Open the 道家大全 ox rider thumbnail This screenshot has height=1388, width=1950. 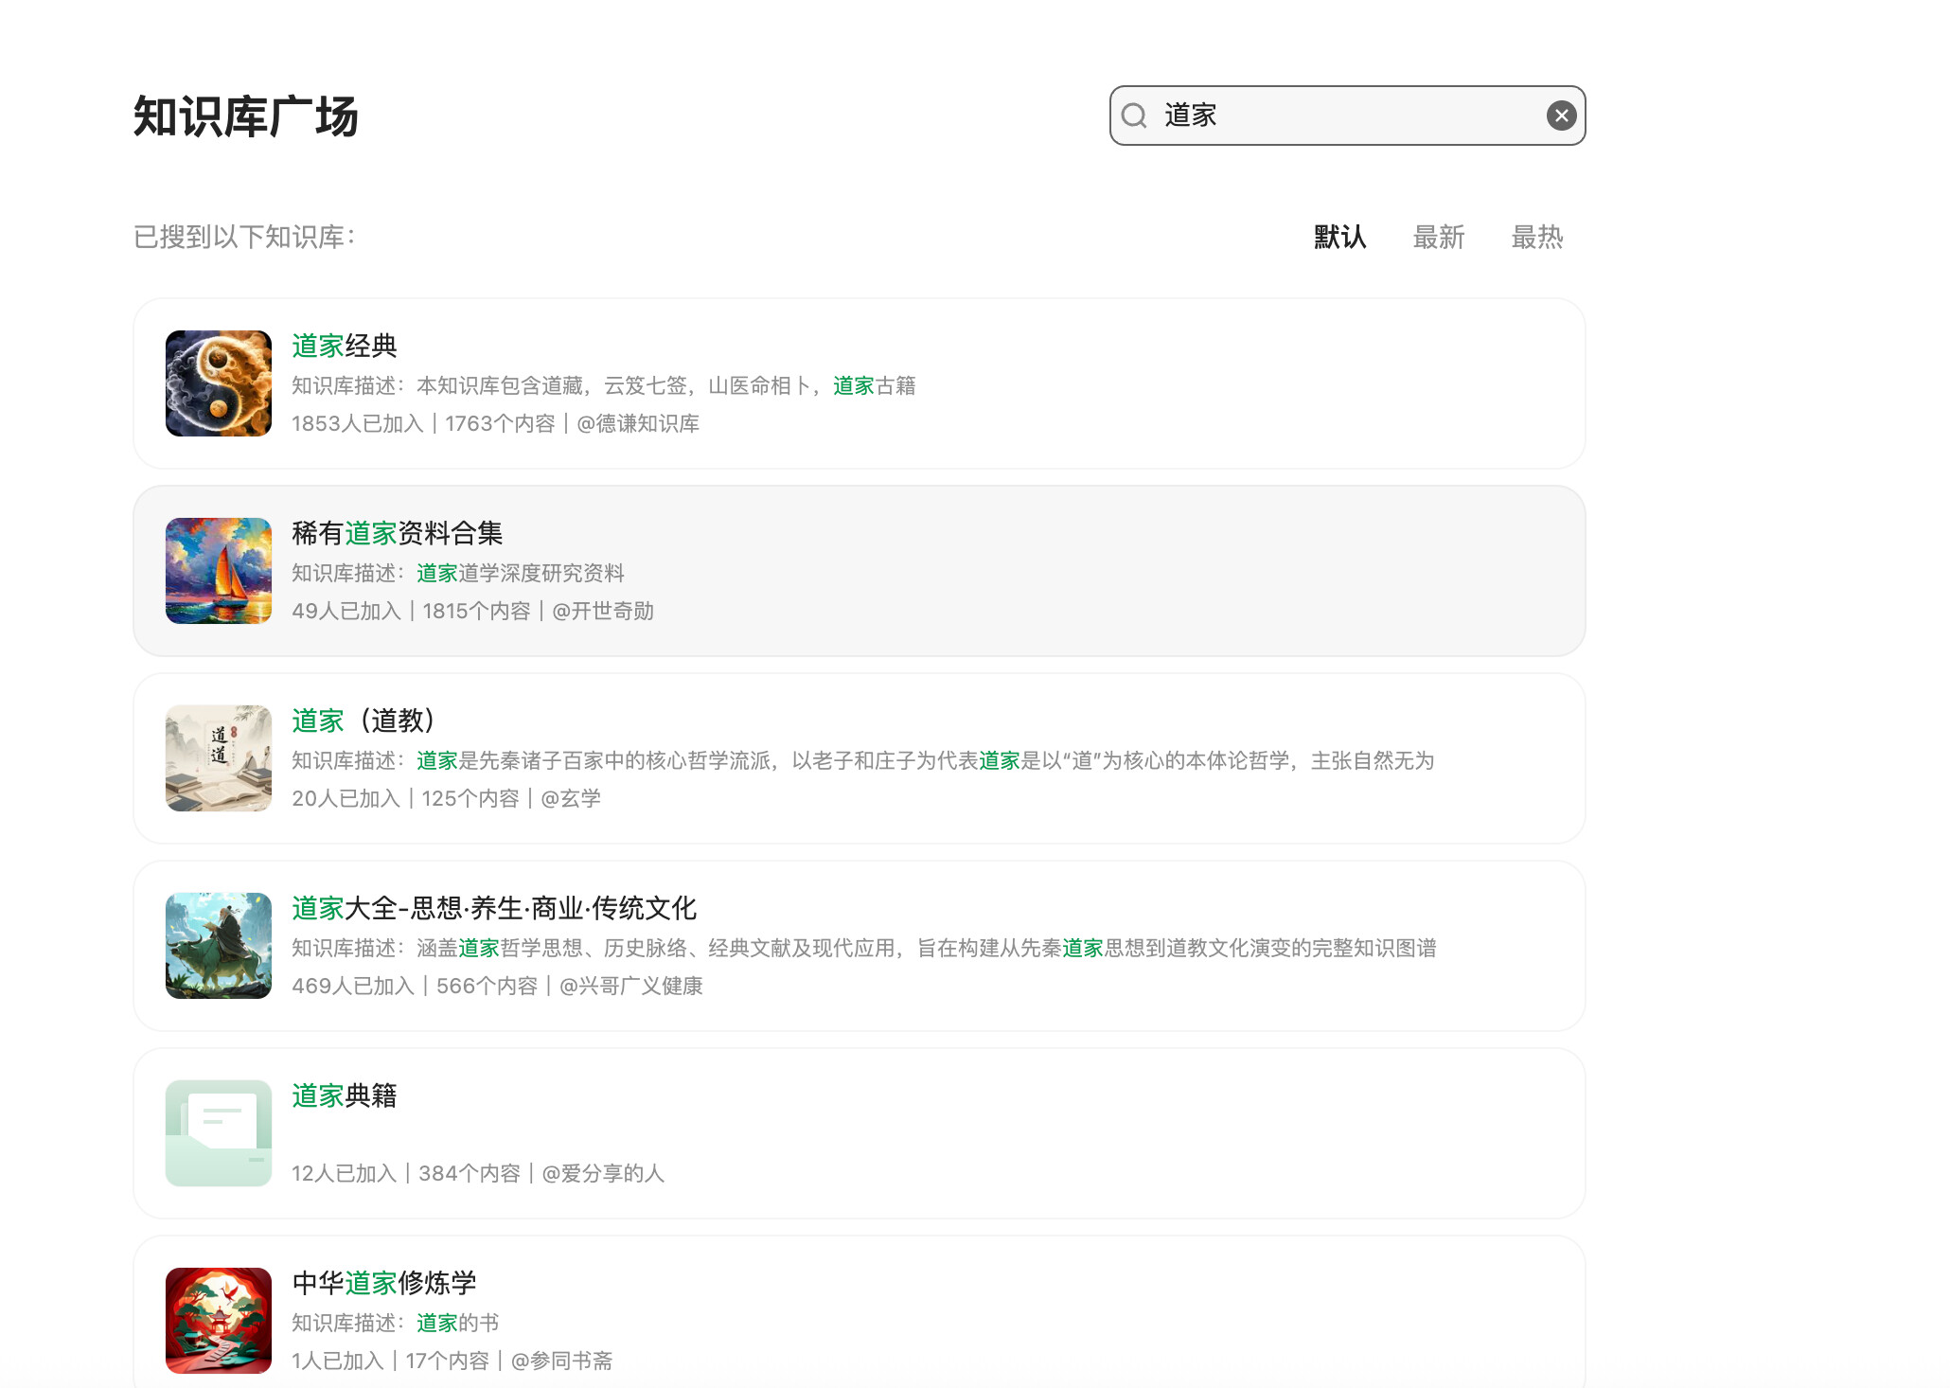coord(219,946)
